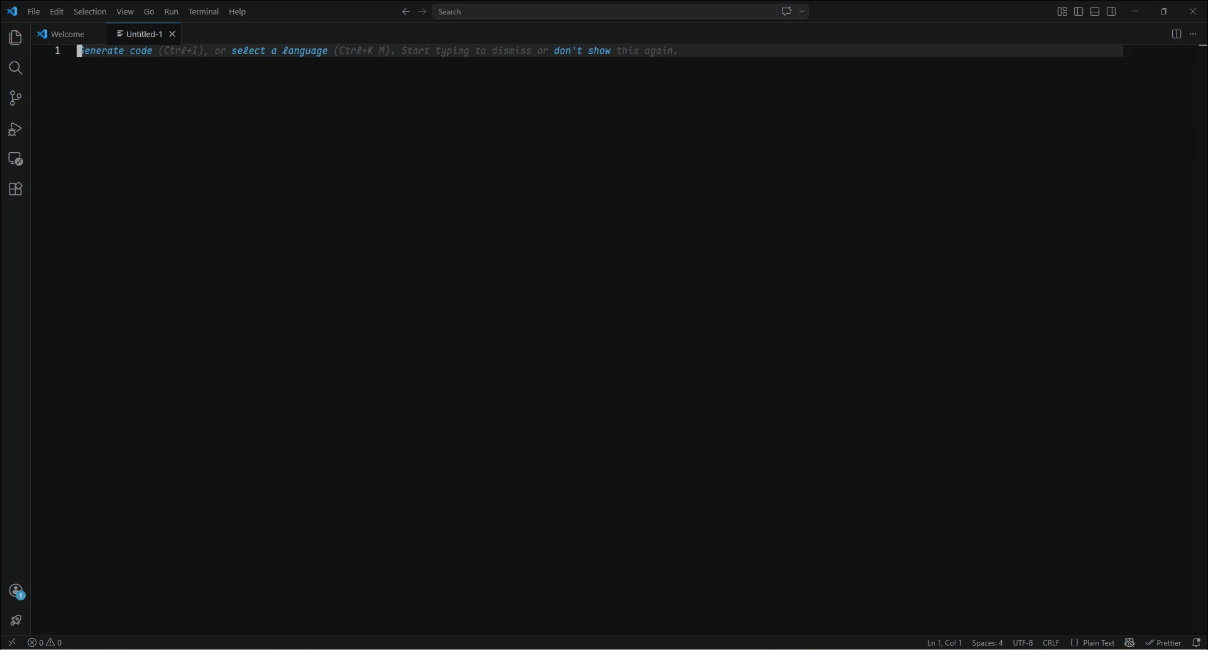Split the editor to the right
1208x650 pixels.
1177,34
